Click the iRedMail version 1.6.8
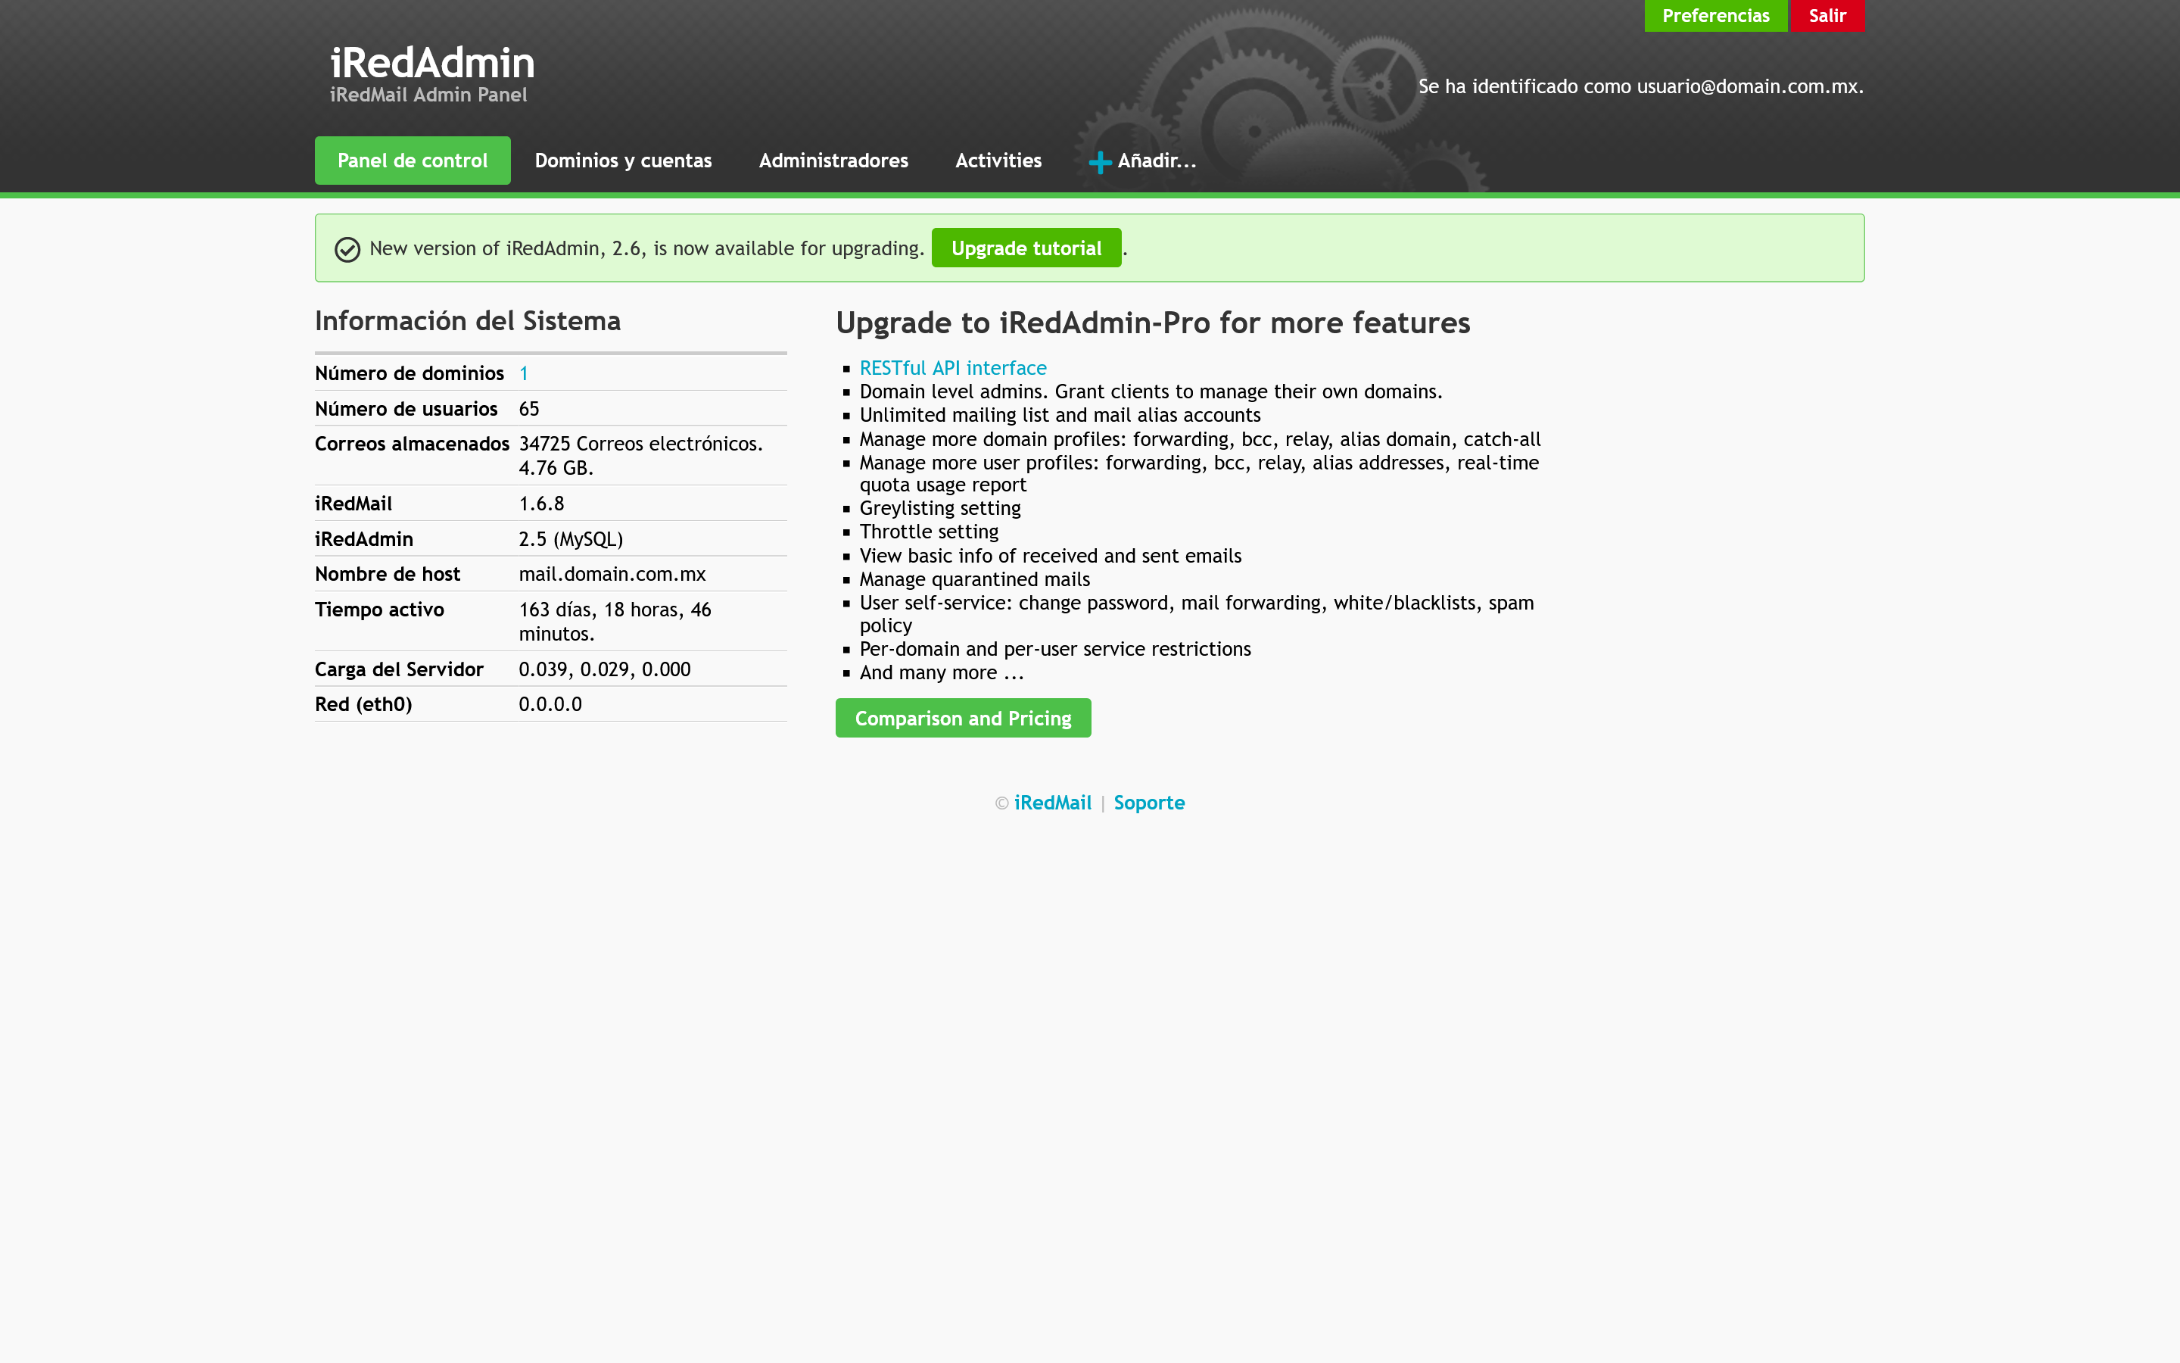 [541, 503]
